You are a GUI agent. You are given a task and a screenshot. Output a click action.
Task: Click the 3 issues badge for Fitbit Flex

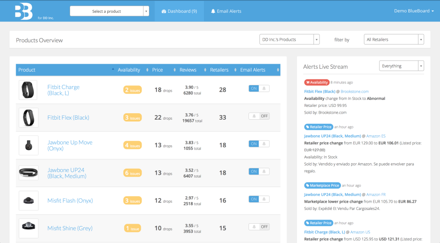132,117
